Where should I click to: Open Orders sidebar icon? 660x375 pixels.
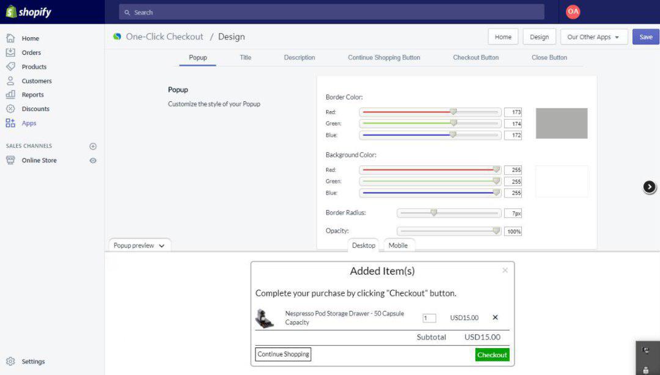pos(10,52)
